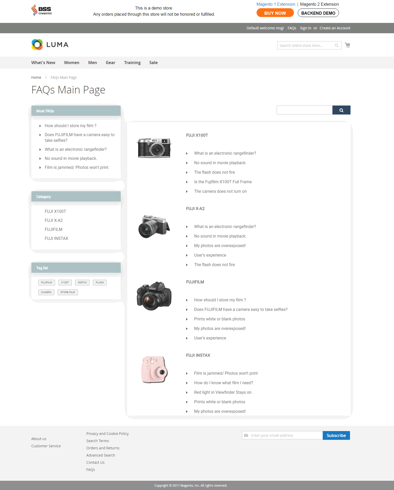Open the FUJI X100T camera thumbnail
The height and width of the screenshot is (490, 394).
(154, 147)
